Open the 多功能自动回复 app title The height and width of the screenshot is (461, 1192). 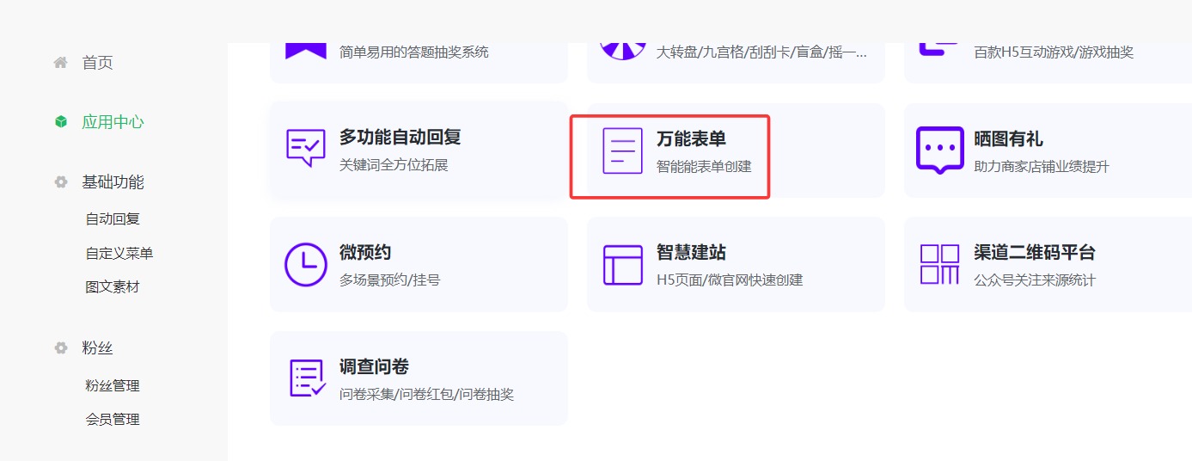pyautogui.click(x=400, y=138)
